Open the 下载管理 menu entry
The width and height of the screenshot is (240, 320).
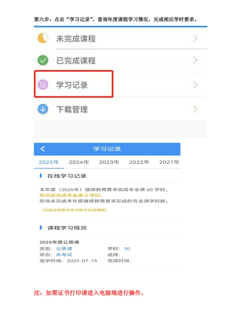(x=121, y=109)
